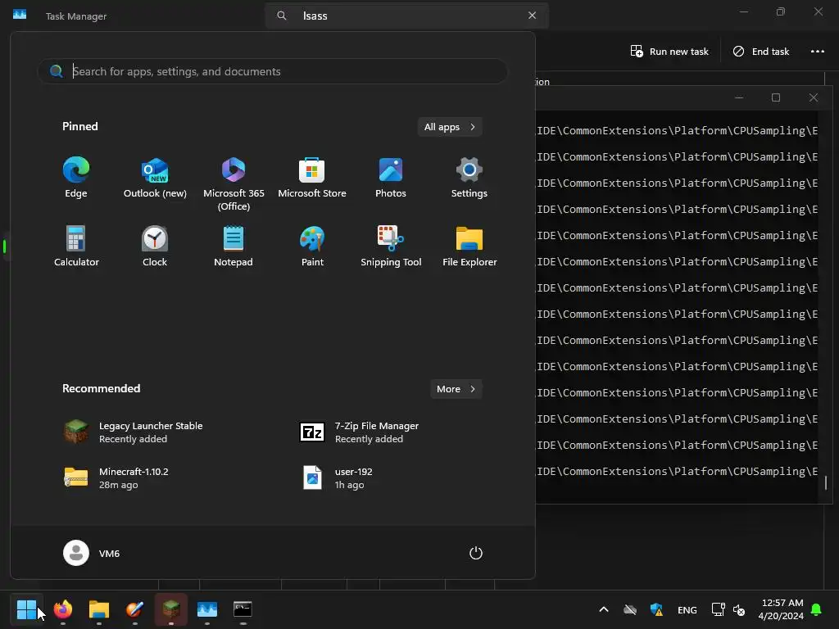This screenshot has height=629, width=839.
Task: Open VM6 user account menu
Action: 92,553
